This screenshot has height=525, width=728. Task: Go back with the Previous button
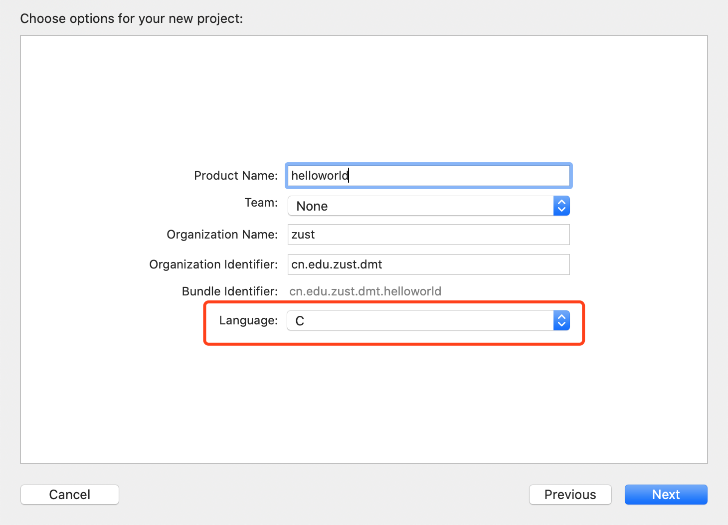pyautogui.click(x=570, y=495)
